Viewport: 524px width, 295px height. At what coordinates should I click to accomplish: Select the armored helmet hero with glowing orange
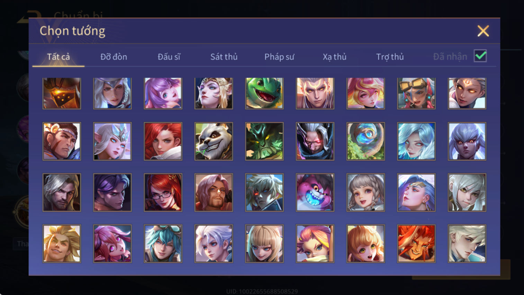click(x=62, y=93)
